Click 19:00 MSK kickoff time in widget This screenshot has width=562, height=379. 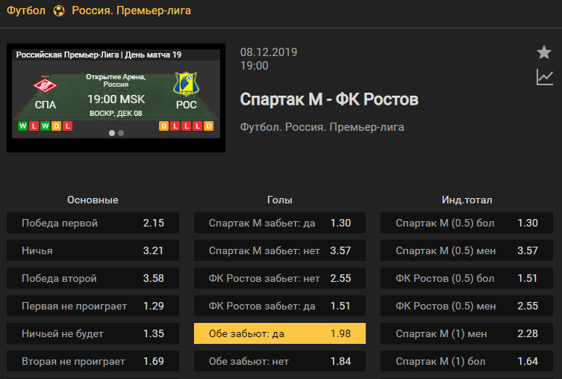pos(116,99)
